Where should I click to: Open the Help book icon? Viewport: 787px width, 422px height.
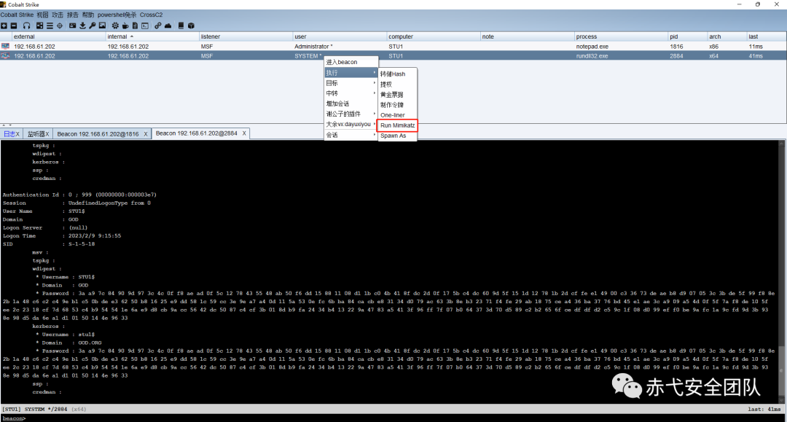(181, 26)
